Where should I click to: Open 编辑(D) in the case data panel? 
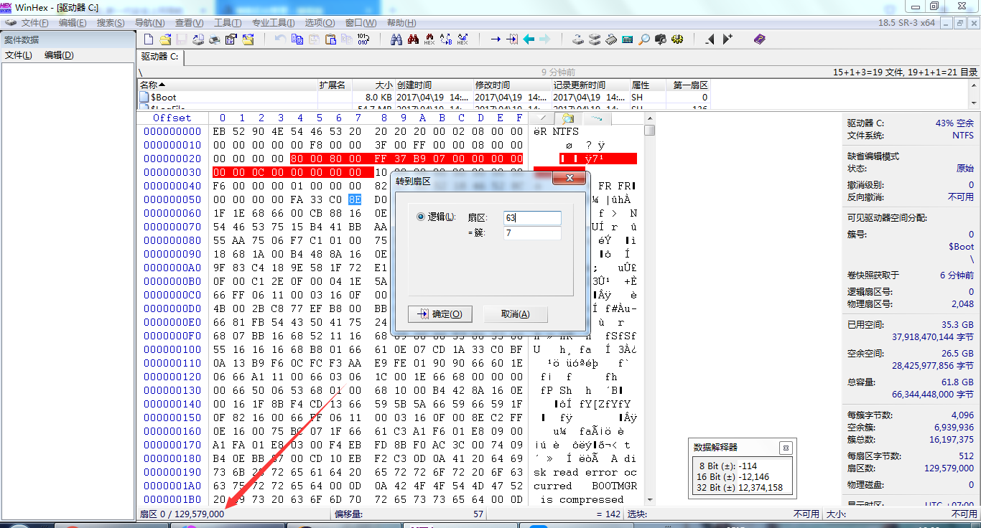(59, 55)
